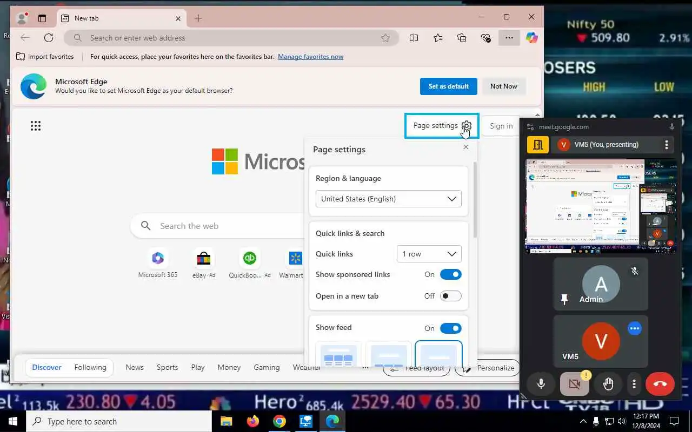Toggle Open in a new tab switch
Screen dimensions: 692x432
coord(450,296)
